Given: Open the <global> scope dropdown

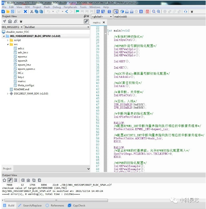Looking at the screenshot, I should tap(102, 17).
